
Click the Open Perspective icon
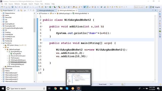(x=147, y=7)
